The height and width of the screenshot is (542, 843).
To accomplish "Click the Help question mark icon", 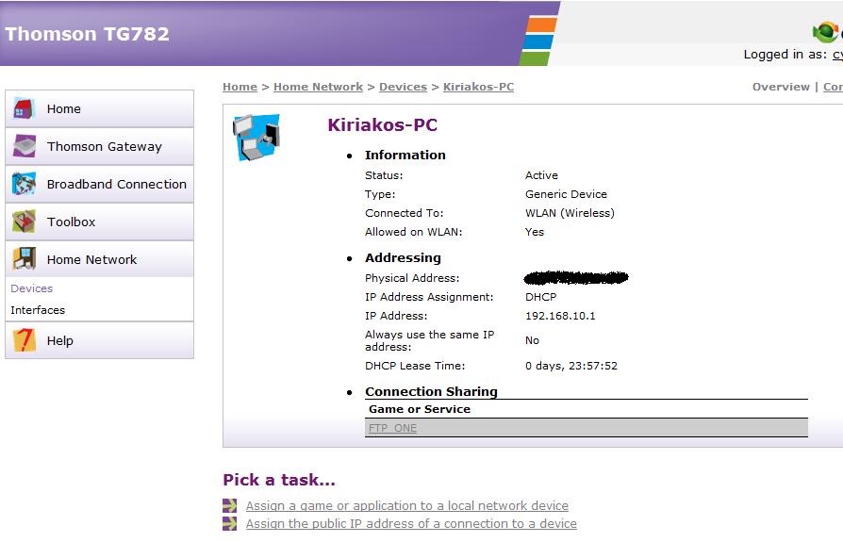I will (x=24, y=340).
